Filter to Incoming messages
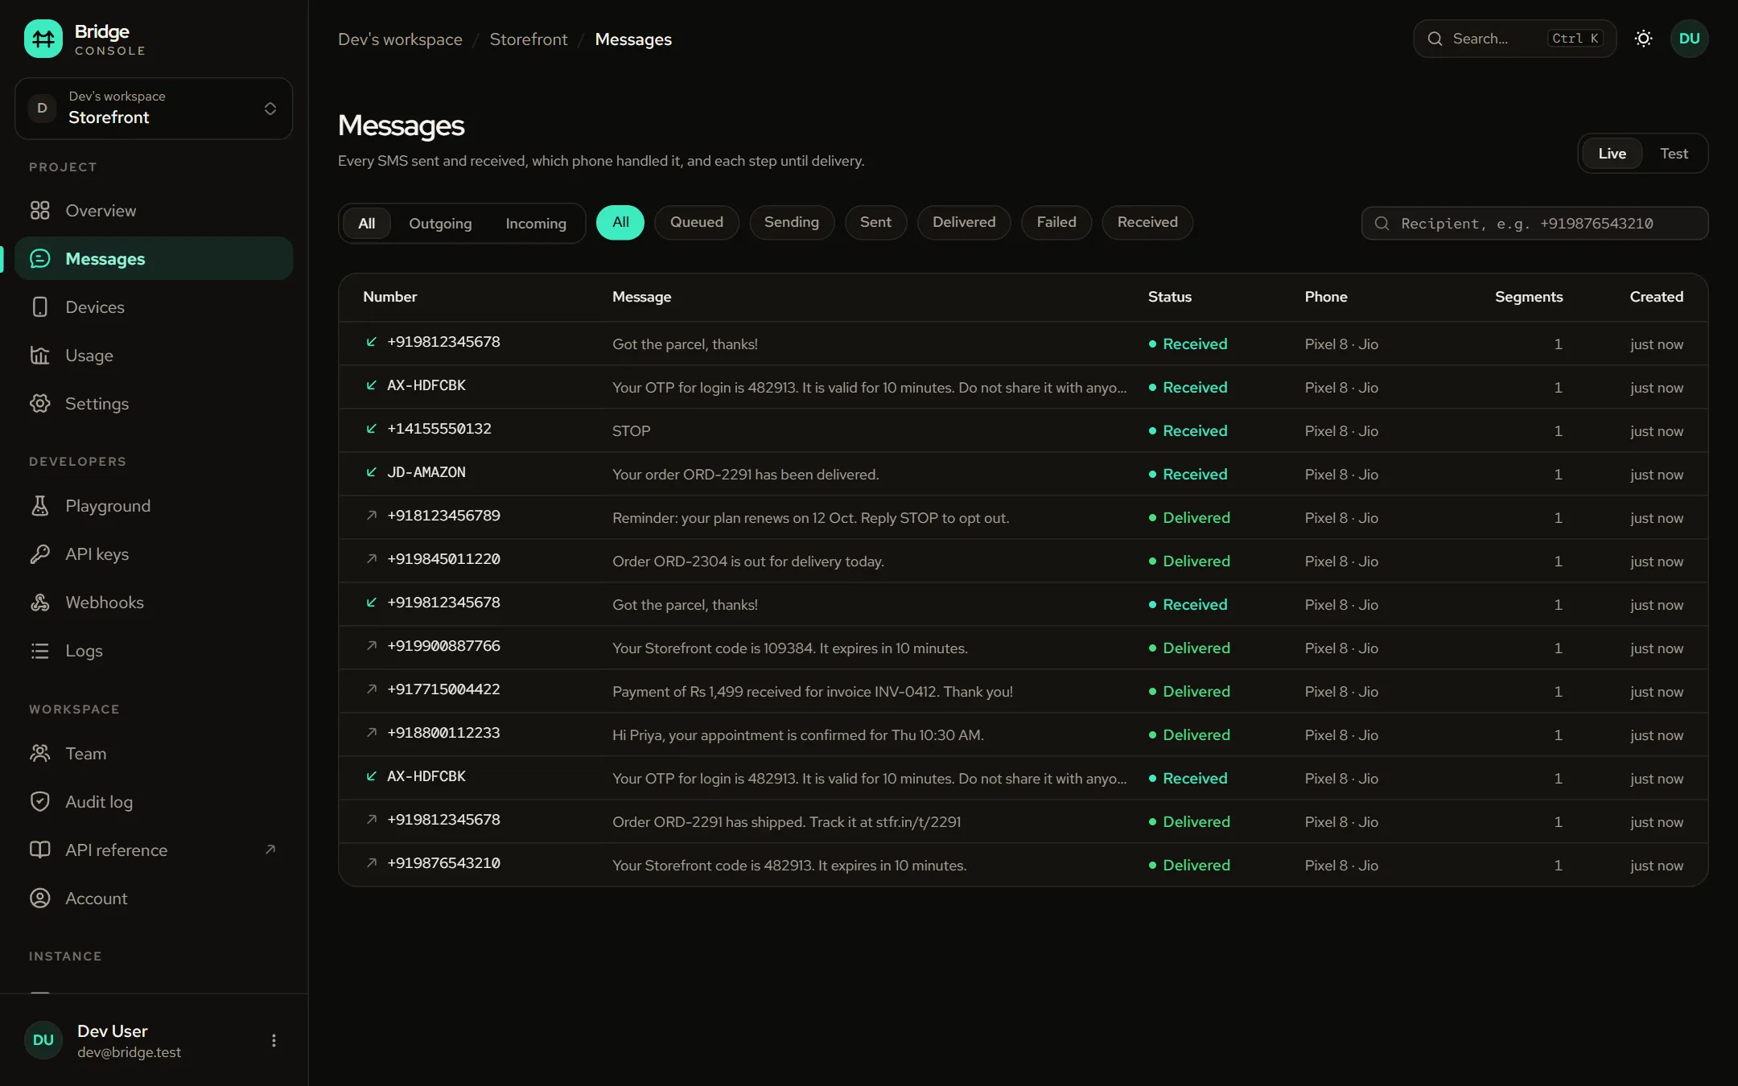Image resolution: width=1738 pixels, height=1086 pixels. pos(536,224)
